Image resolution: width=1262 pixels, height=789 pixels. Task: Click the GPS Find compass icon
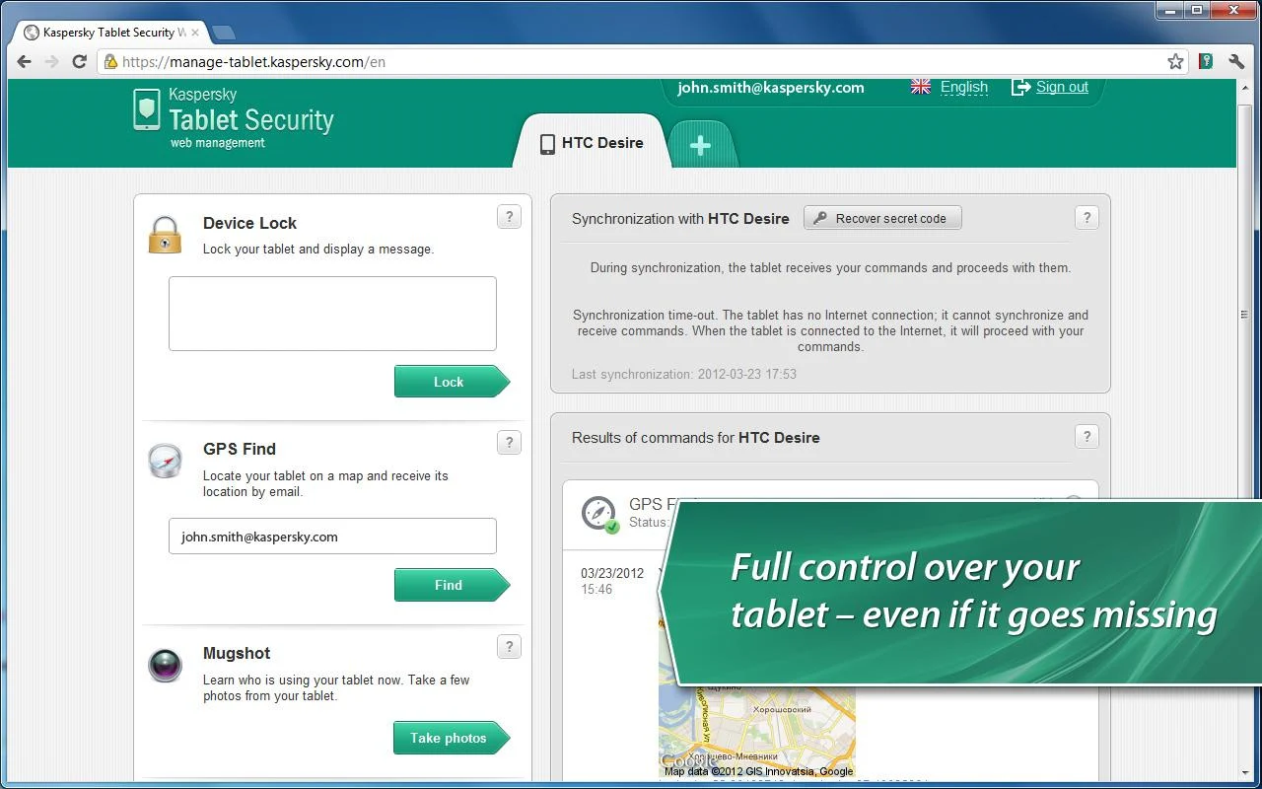165,461
